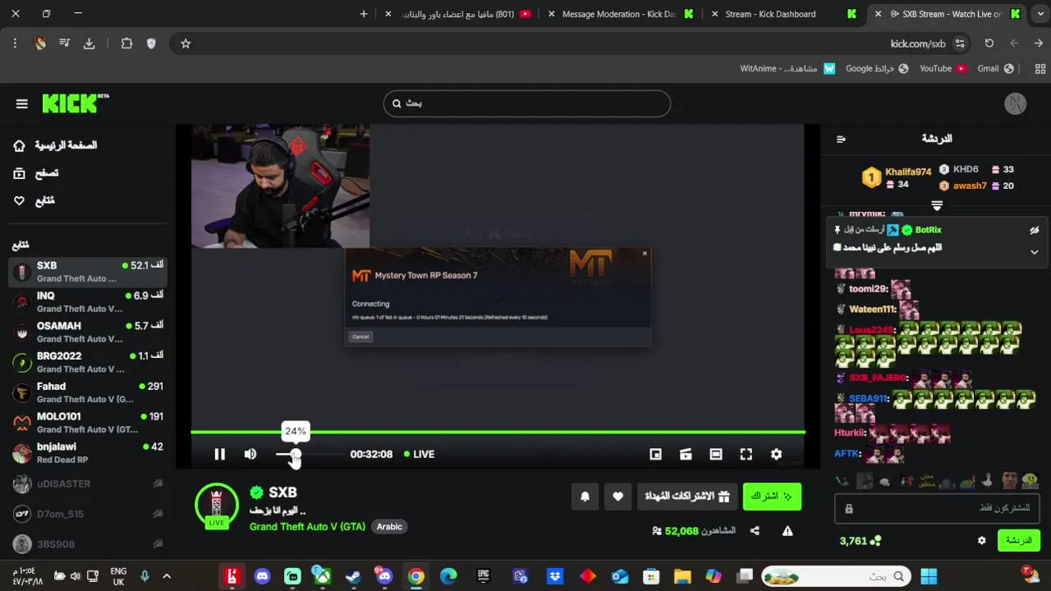Open the Gmail bookmark
This screenshot has height=591, width=1051.
(x=995, y=68)
